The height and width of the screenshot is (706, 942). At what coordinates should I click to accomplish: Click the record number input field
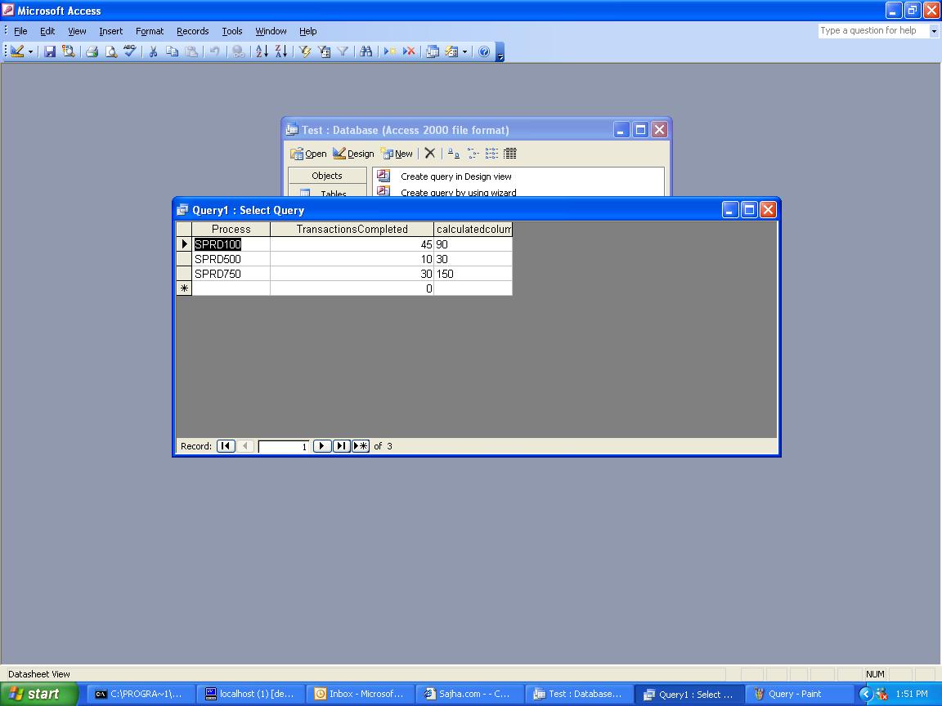(283, 446)
